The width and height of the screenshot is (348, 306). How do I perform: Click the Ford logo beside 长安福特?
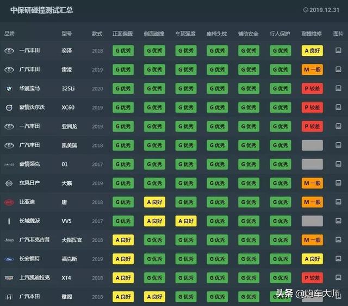click(9, 259)
